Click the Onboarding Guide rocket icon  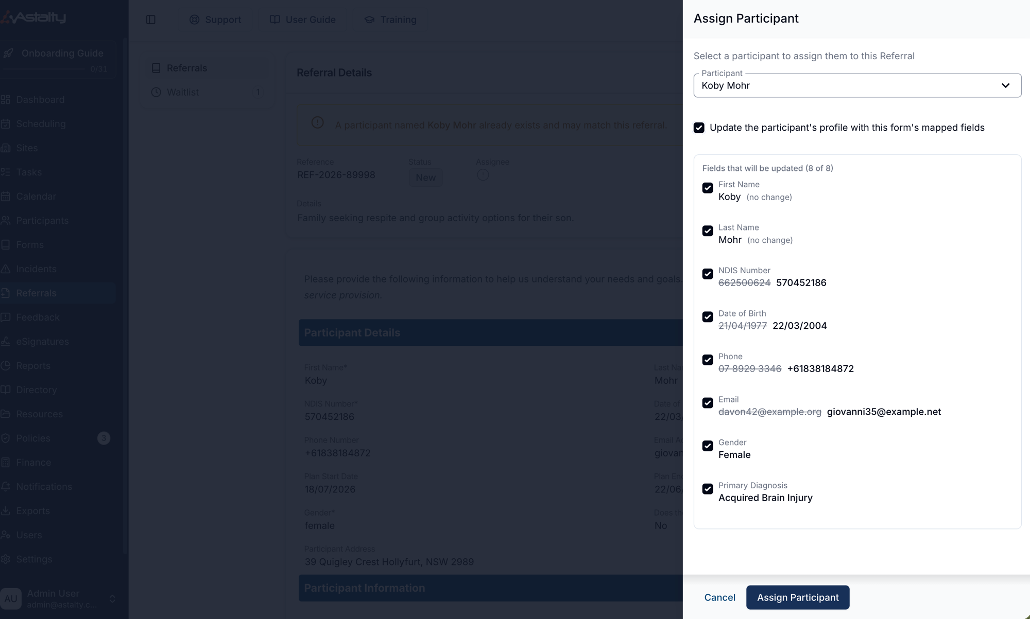click(x=8, y=53)
